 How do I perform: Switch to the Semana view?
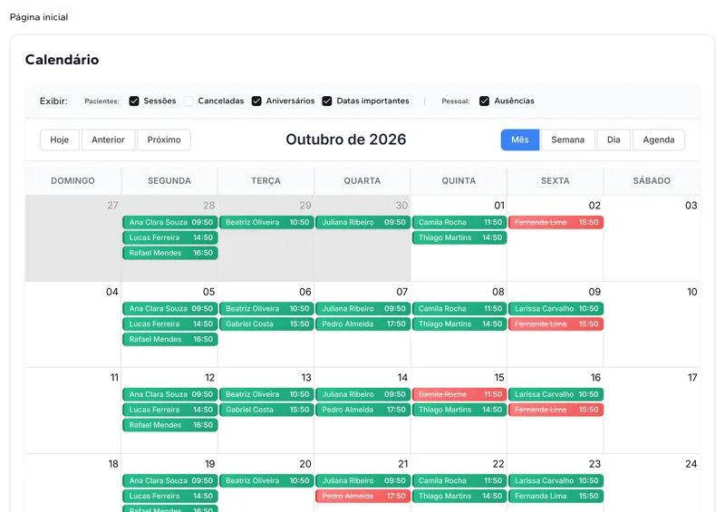click(568, 140)
